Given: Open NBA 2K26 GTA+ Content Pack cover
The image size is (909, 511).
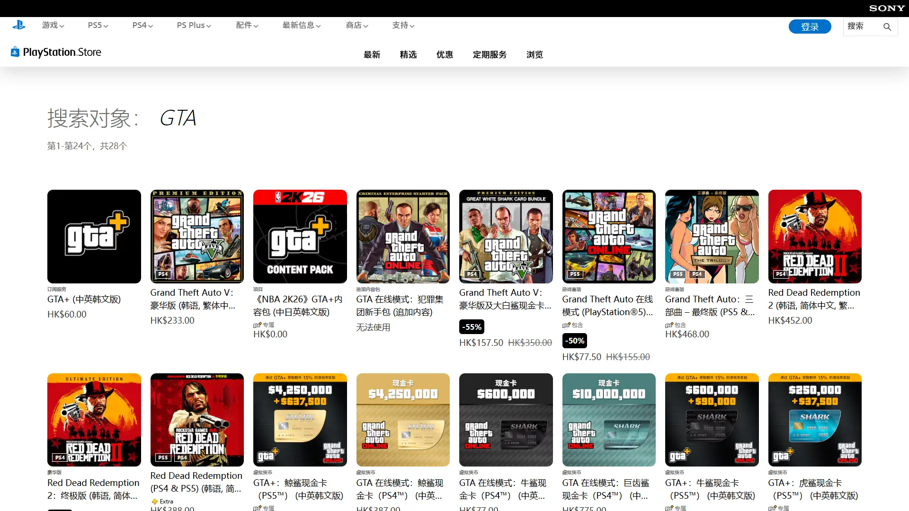Looking at the screenshot, I should (300, 236).
